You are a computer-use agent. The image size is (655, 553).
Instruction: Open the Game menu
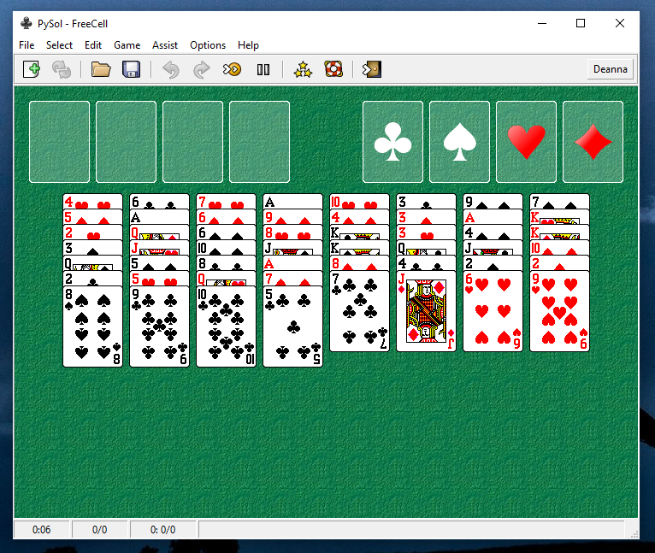pyautogui.click(x=127, y=45)
